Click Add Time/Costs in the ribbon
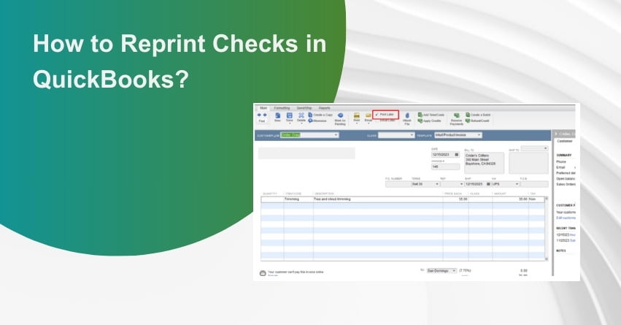This screenshot has height=325, width=621. 431,115
